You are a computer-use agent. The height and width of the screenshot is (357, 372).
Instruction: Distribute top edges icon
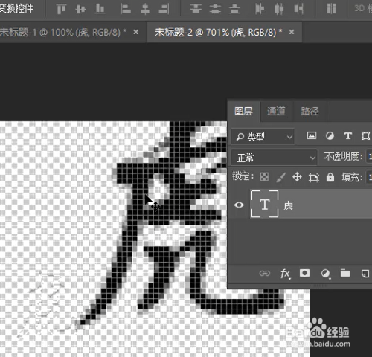[x=196, y=9]
